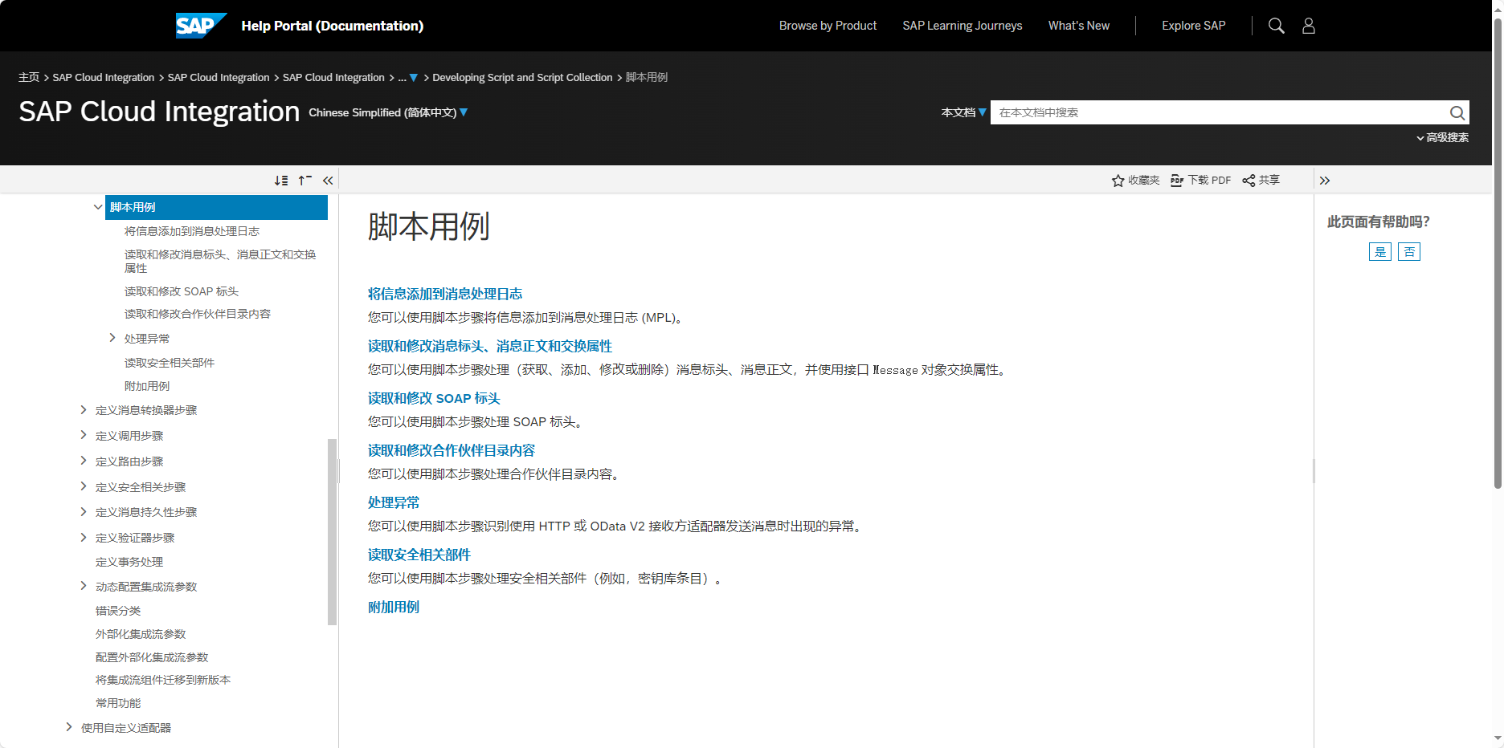Select 定义事务处理 in sidebar tree
Image resolution: width=1504 pixels, height=748 pixels.
point(129,562)
